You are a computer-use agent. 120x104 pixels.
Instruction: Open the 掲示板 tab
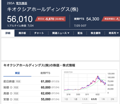pos(22,33)
